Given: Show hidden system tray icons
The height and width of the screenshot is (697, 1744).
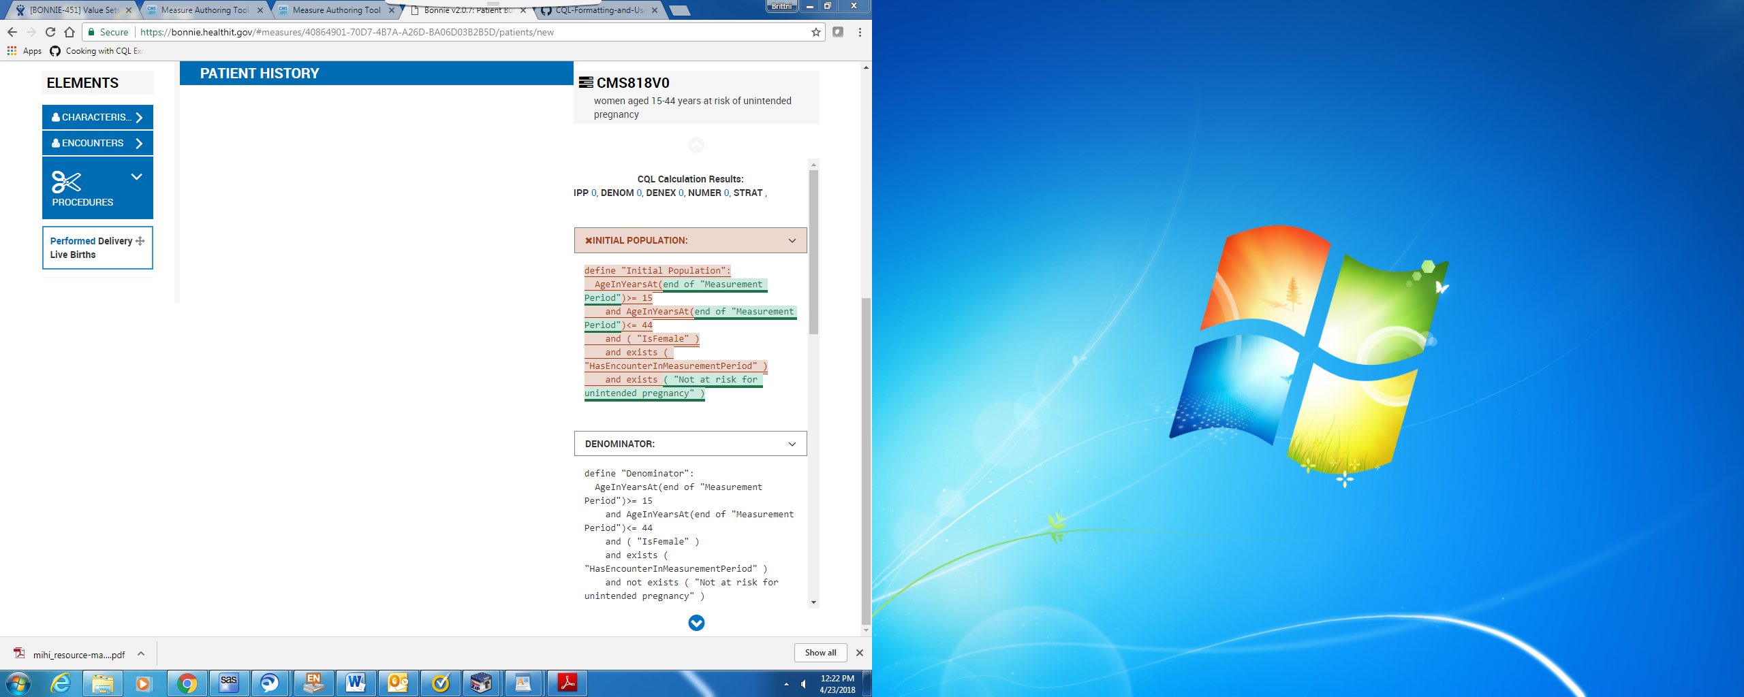Looking at the screenshot, I should tap(786, 684).
